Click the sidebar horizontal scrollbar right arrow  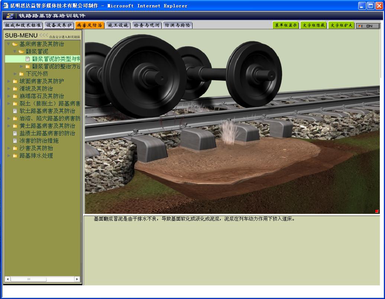pyautogui.click(x=77, y=279)
